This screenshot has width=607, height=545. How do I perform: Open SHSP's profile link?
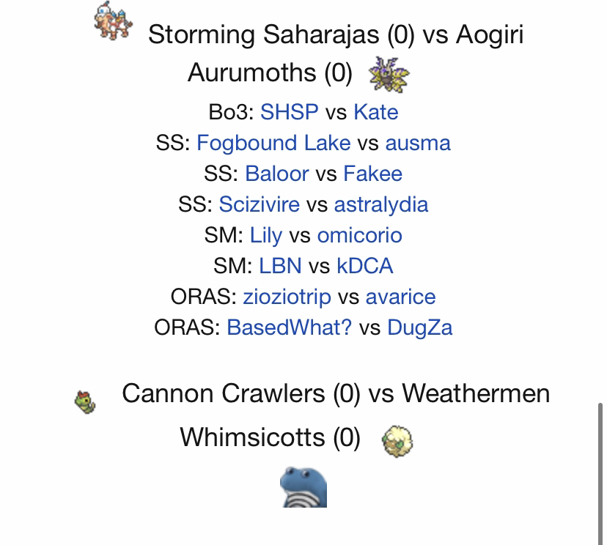click(x=289, y=112)
